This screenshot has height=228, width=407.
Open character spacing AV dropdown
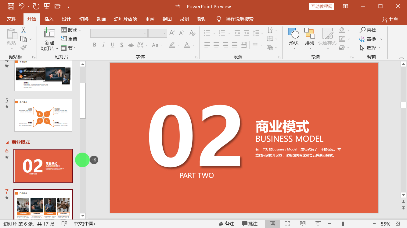point(142,45)
